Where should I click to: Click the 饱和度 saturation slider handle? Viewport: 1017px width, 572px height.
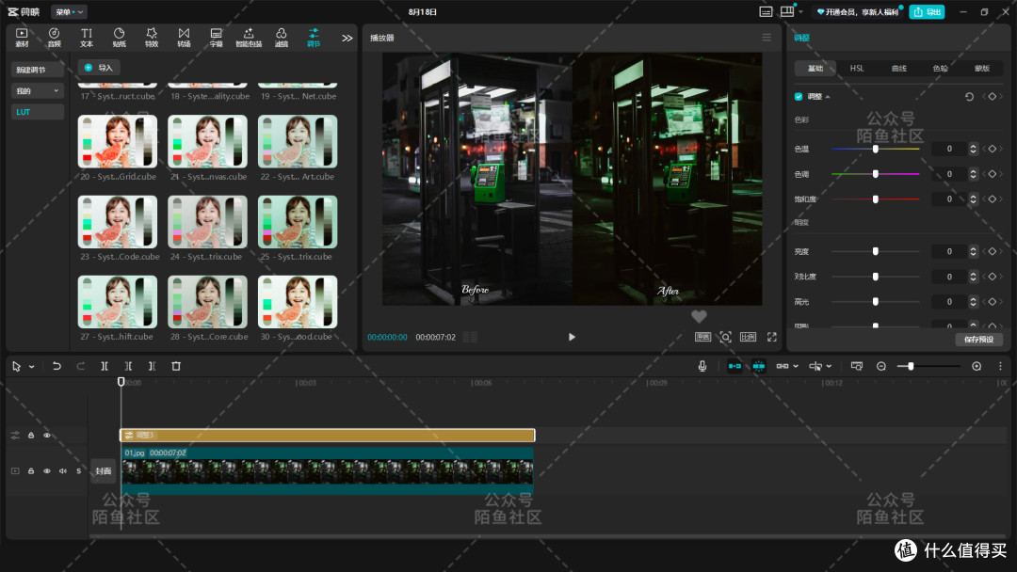[x=876, y=199]
